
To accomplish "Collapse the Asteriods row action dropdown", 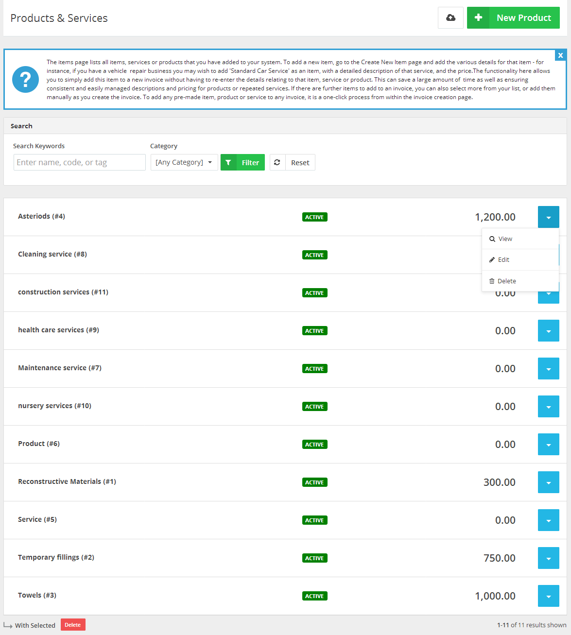I will (x=549, y=217).
